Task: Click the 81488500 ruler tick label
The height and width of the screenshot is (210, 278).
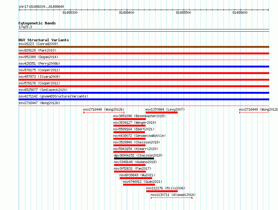Action: click(183, 12)
